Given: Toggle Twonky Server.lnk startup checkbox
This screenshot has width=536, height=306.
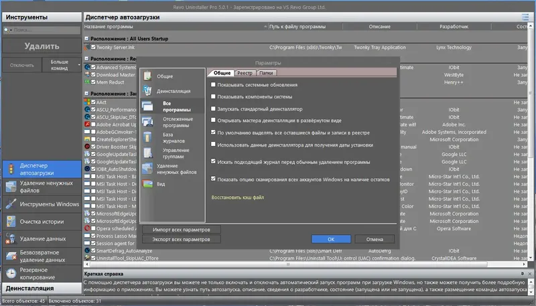Looking at the screenshot, I should 93,47.
